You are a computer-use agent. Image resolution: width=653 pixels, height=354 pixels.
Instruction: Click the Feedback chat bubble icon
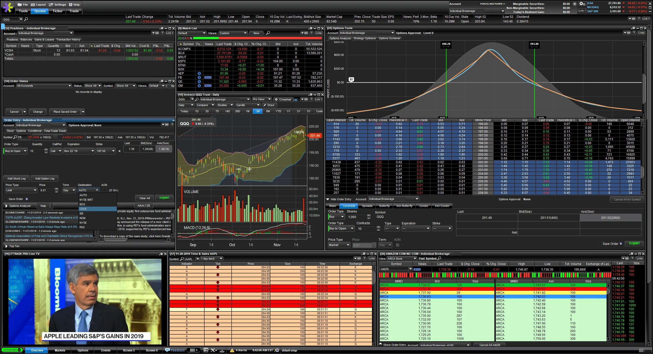pyautogui.click(x=167, y=350)
